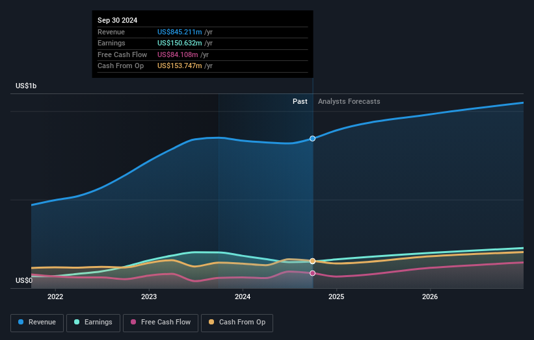Toggle the Free Cash Flow legend button
Viewport: 534px width, 340px height.
click(161, 322)
